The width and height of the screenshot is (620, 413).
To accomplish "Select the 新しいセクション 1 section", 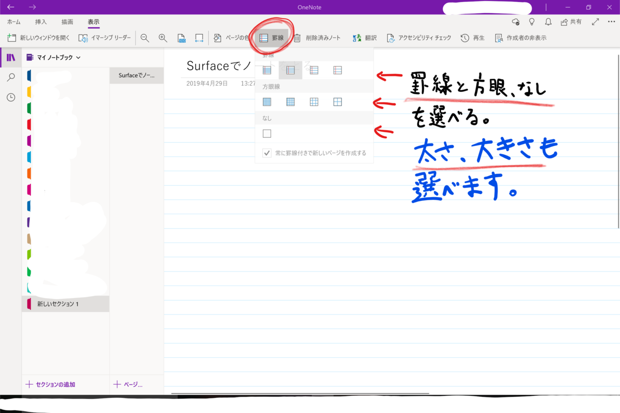I will coord(66,304).
